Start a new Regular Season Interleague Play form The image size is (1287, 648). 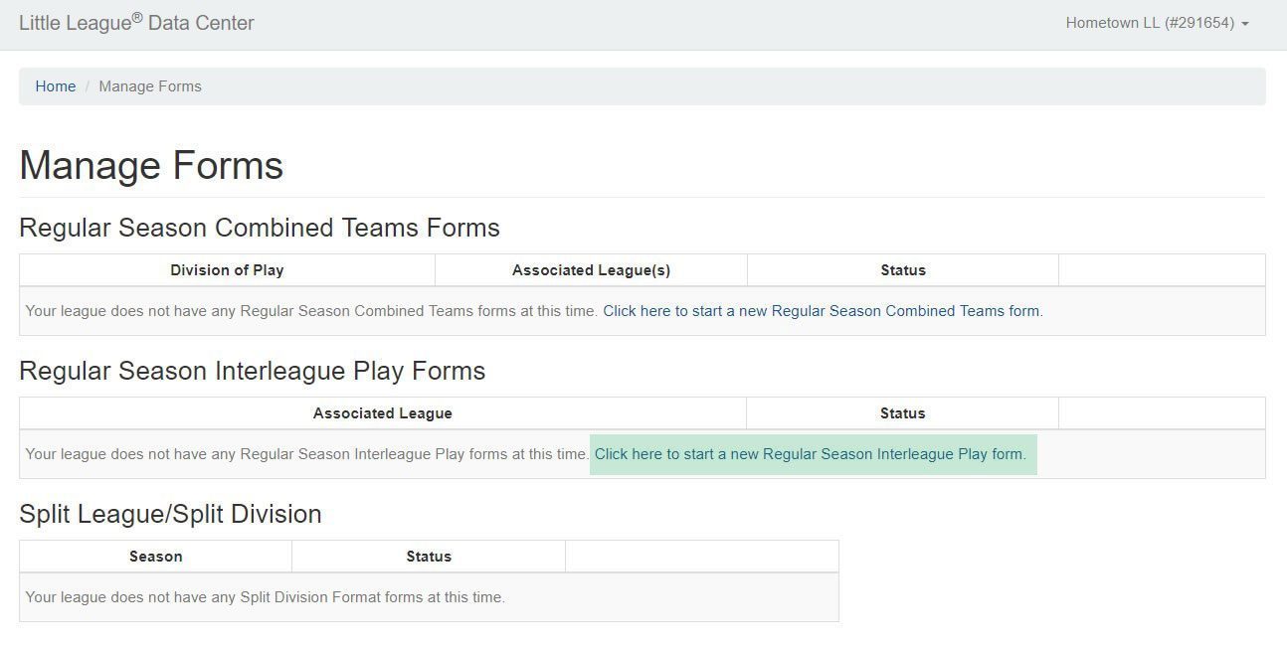click(811, 454)
